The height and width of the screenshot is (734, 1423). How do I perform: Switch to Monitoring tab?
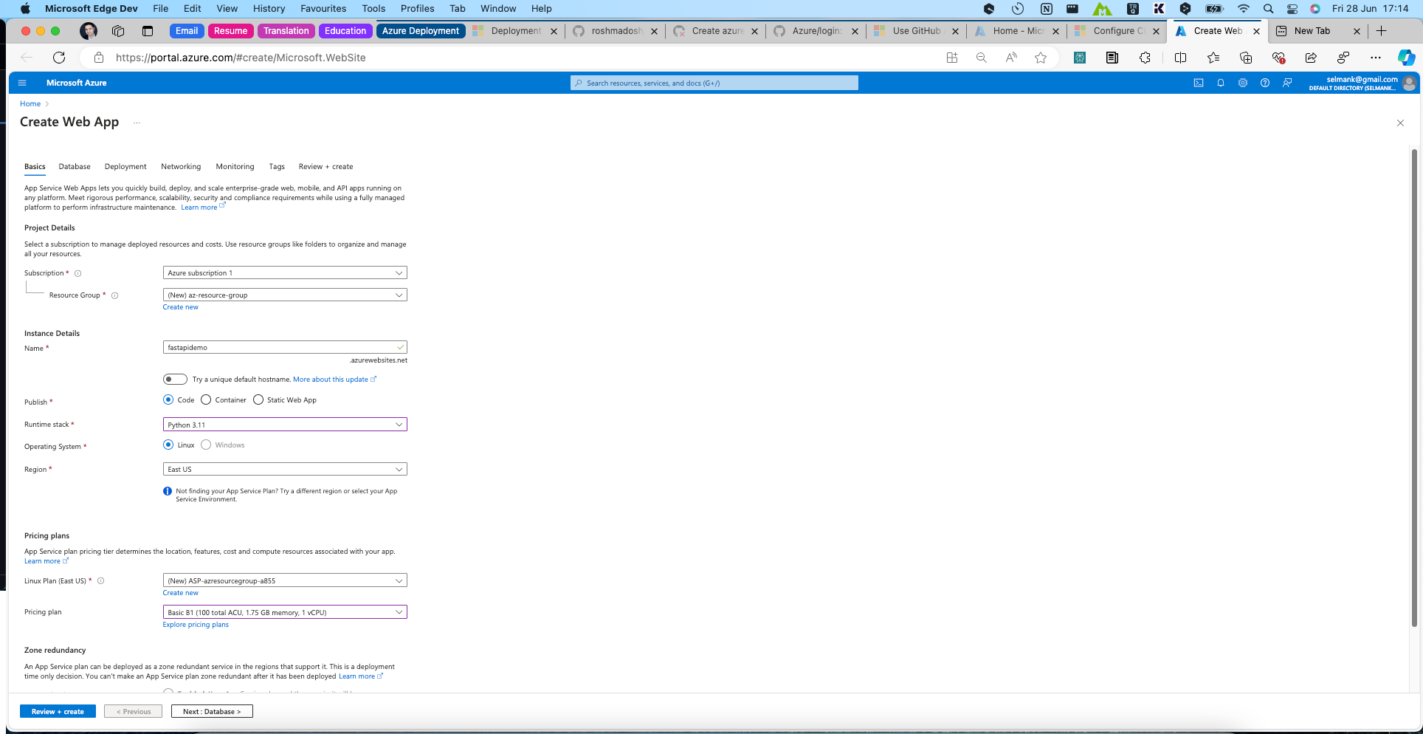235,167
